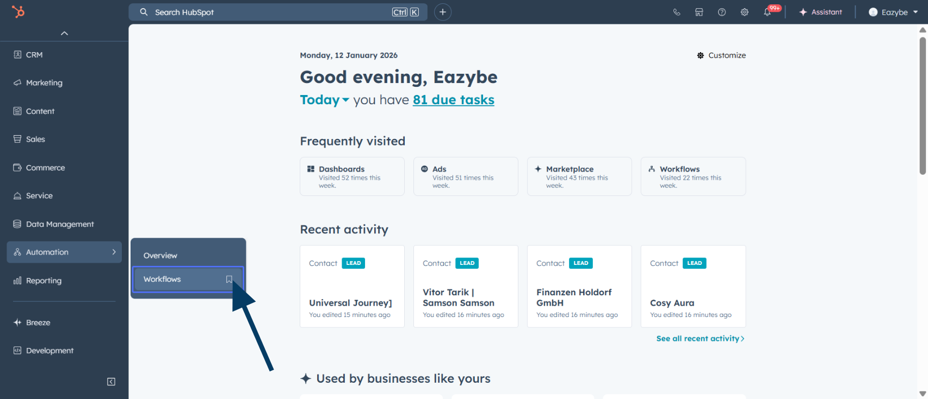
Task: Click "You edited 15 minutes ago" text
Action: pos(350,315)
